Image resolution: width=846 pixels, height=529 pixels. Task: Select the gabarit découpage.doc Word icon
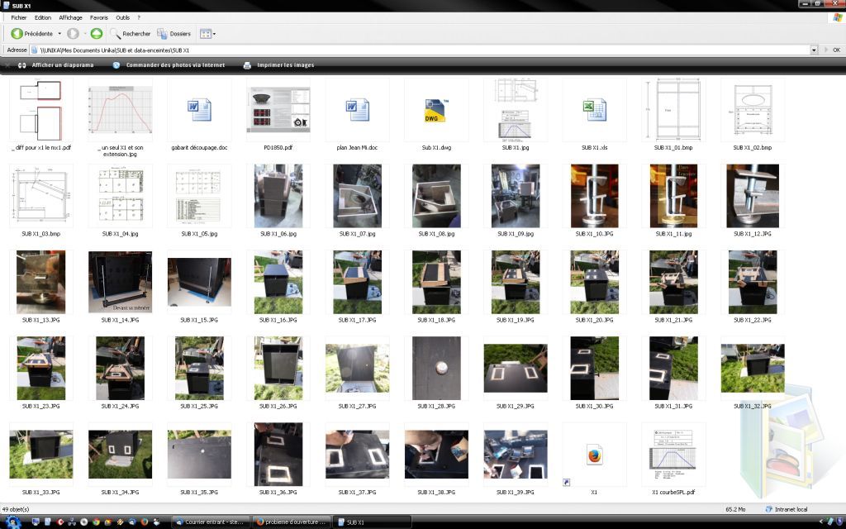199,110
